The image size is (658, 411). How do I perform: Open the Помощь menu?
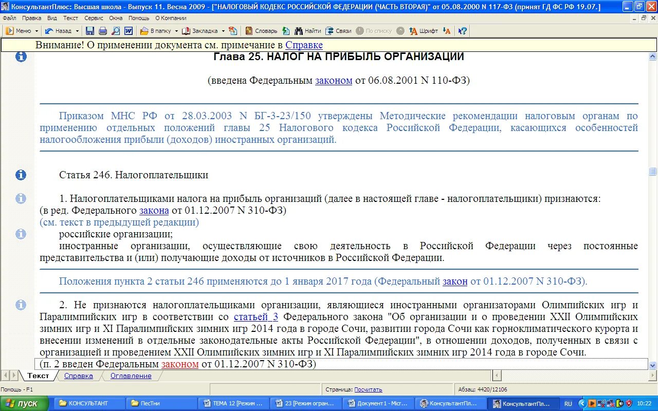point(139,18)
